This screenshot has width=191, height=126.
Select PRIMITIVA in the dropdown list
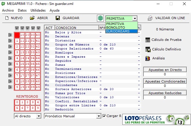[121, 24]
